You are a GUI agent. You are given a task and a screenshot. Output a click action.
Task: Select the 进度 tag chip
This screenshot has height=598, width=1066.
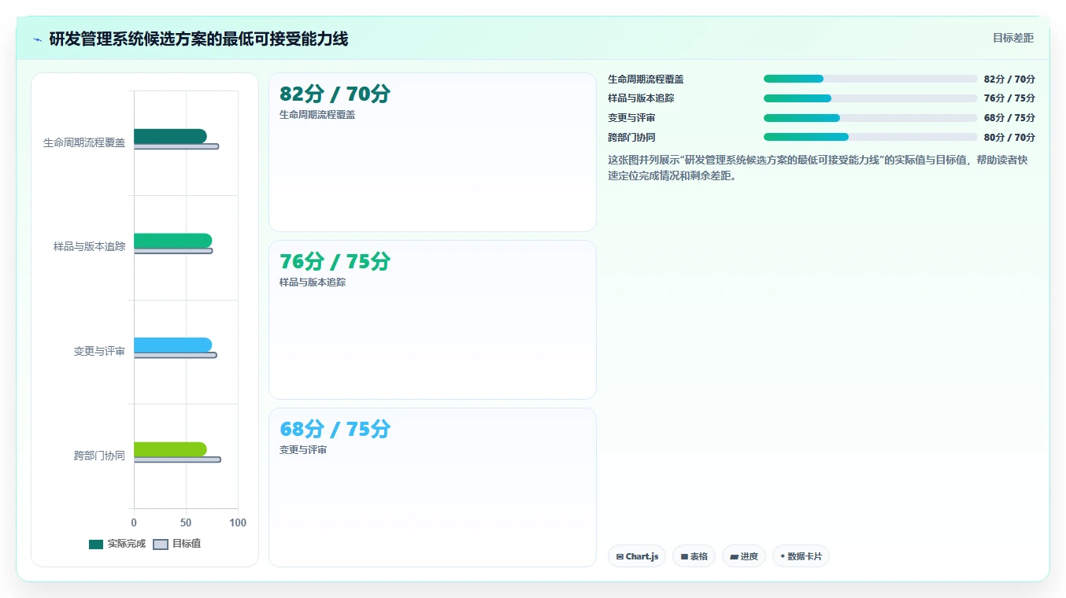[744, 556]
